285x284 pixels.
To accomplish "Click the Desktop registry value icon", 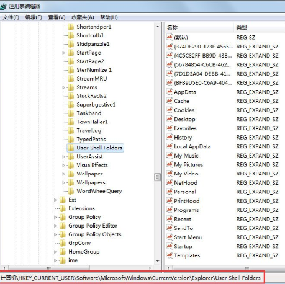I will pos(170,119).
